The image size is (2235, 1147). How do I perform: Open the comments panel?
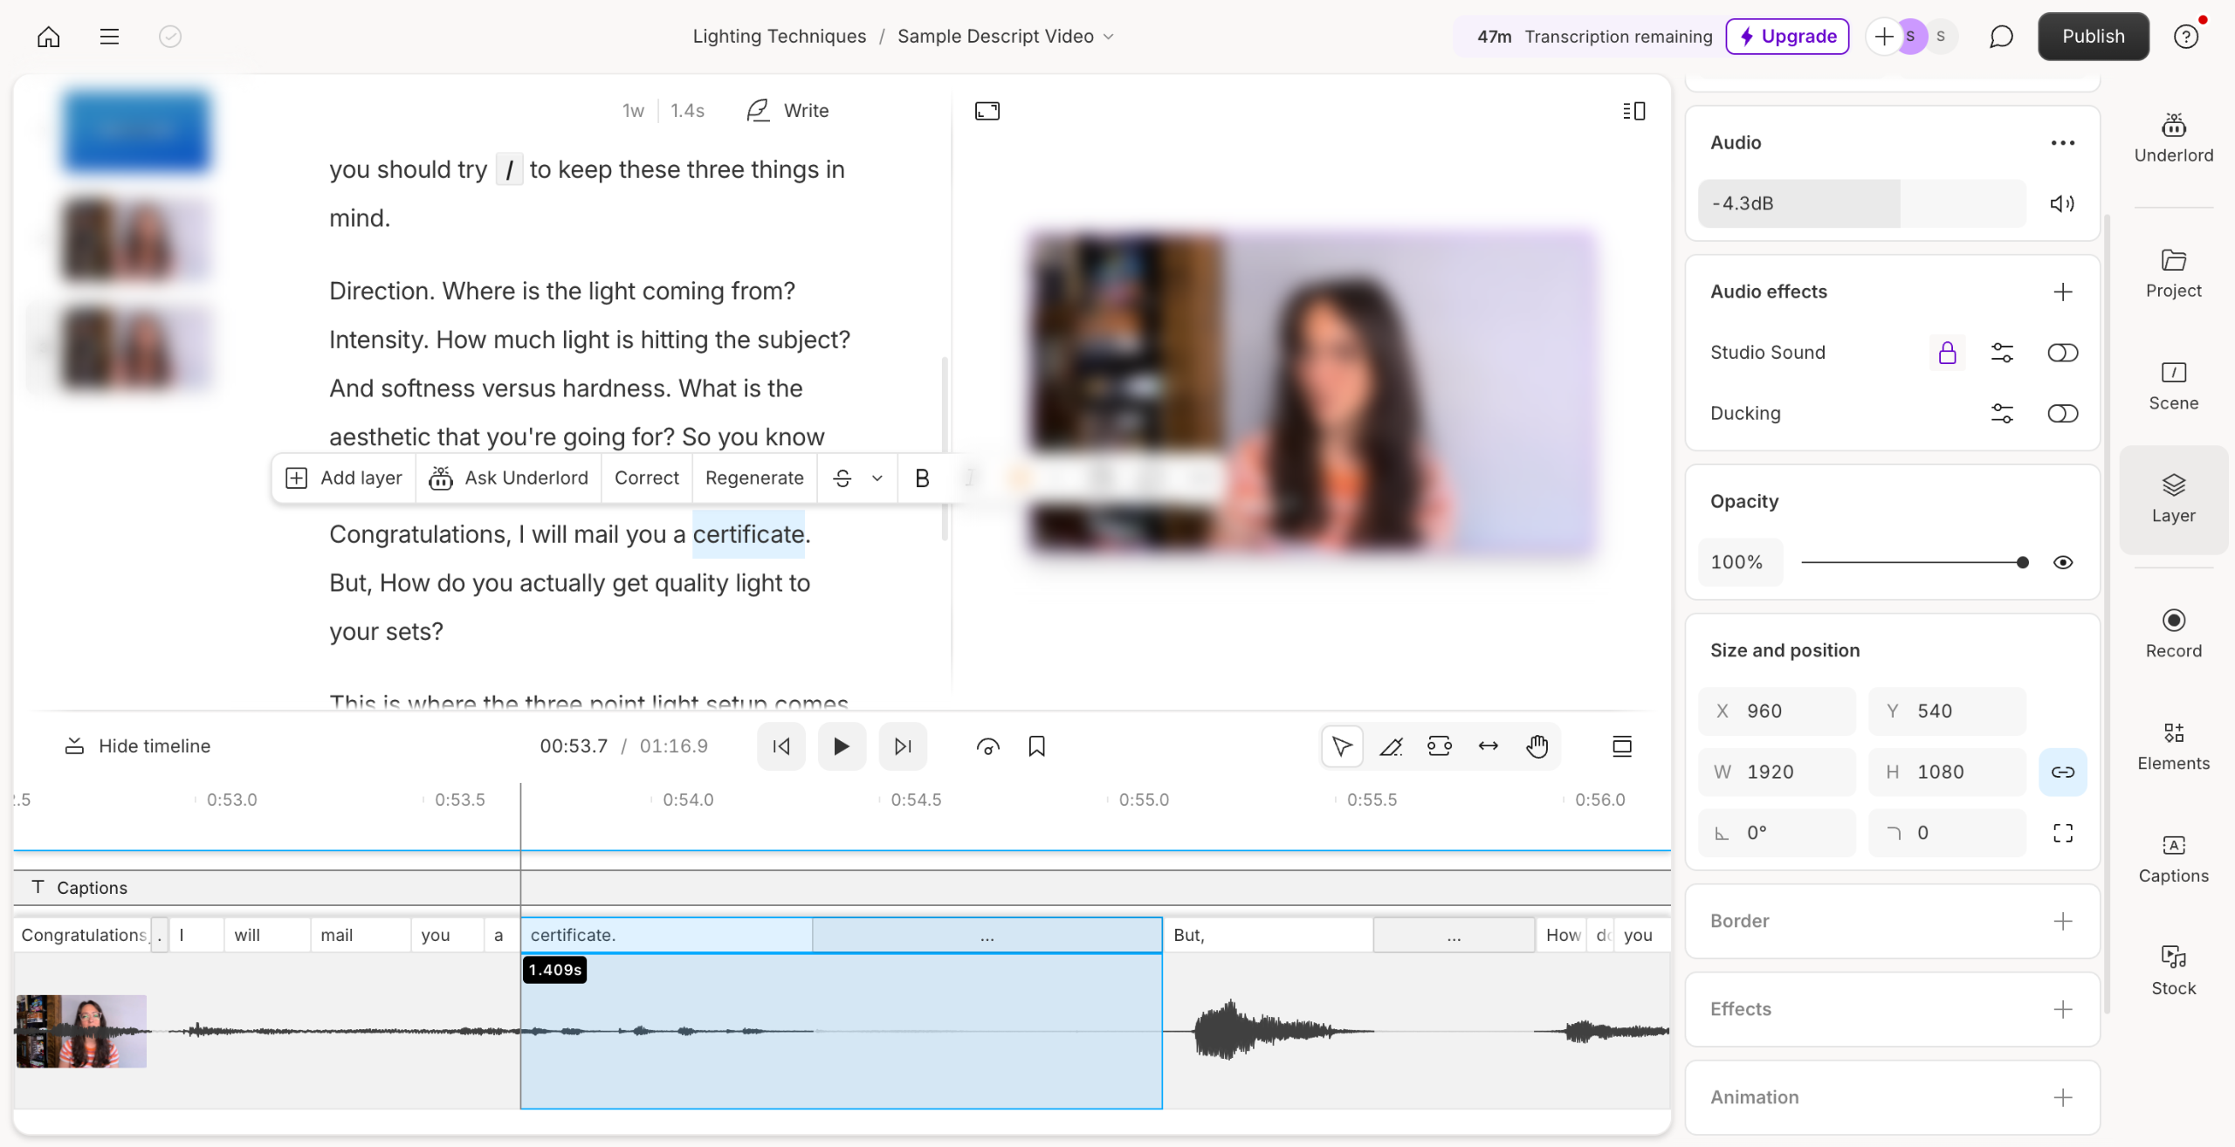[x=2001, y=37]
